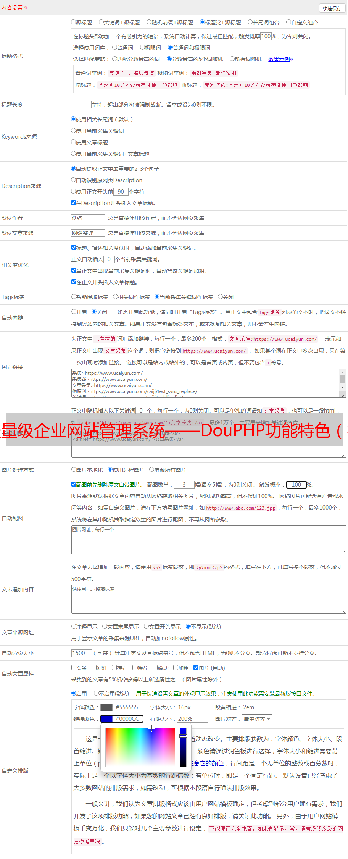The image size is (348, 859).
Task: Click the 图片网址 textarea
Action: point(209,540)
